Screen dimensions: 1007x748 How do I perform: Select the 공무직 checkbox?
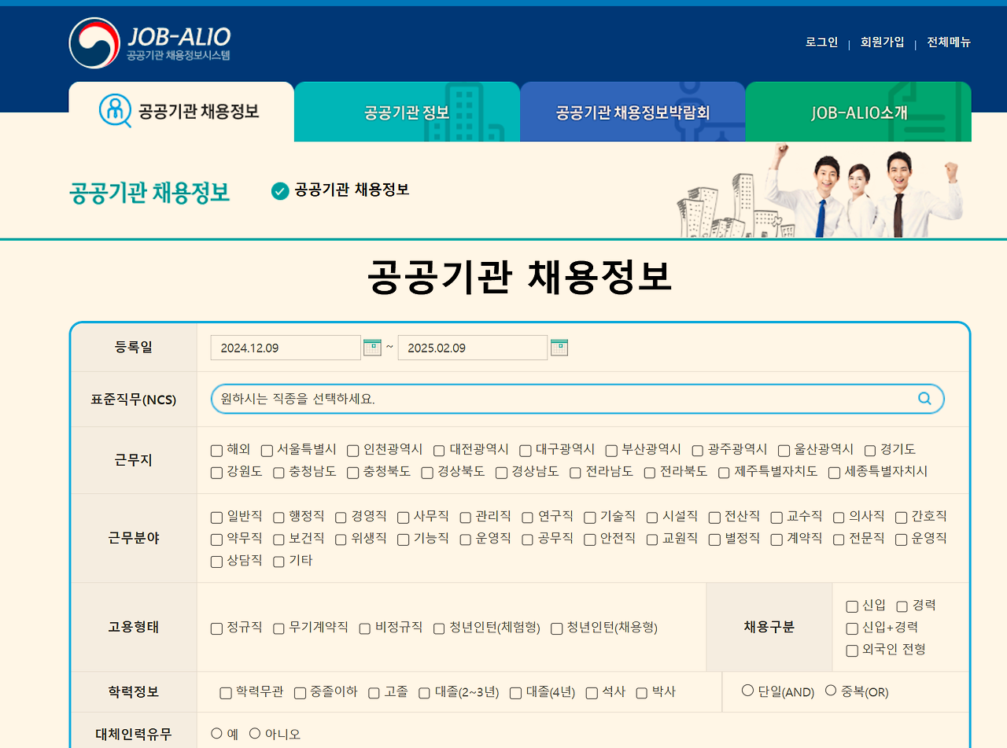528,540
